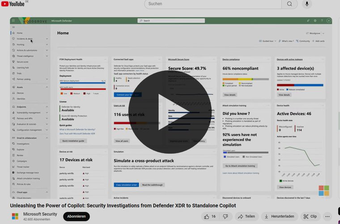The image size is (340, 224).
Task: Click the Search box in the Defender header
Action: point(171,21)
